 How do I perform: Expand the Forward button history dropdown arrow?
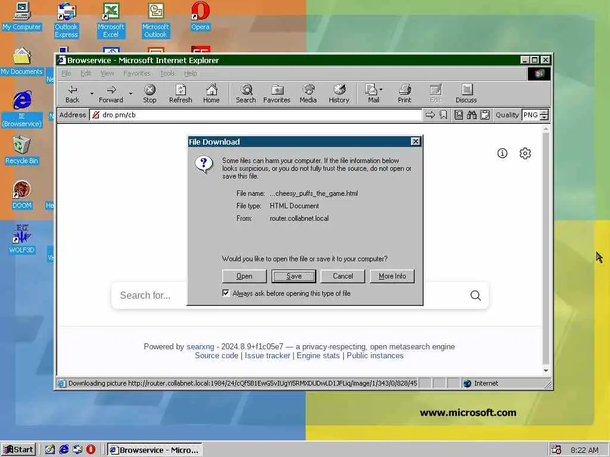point(130,93)
